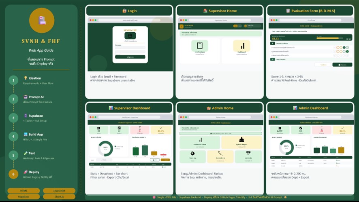This screenshot has height=202, width=359.
Task: Click the chart icon before Admin Dashboard title
Action: pyautogui.click(x=295, y=108)
